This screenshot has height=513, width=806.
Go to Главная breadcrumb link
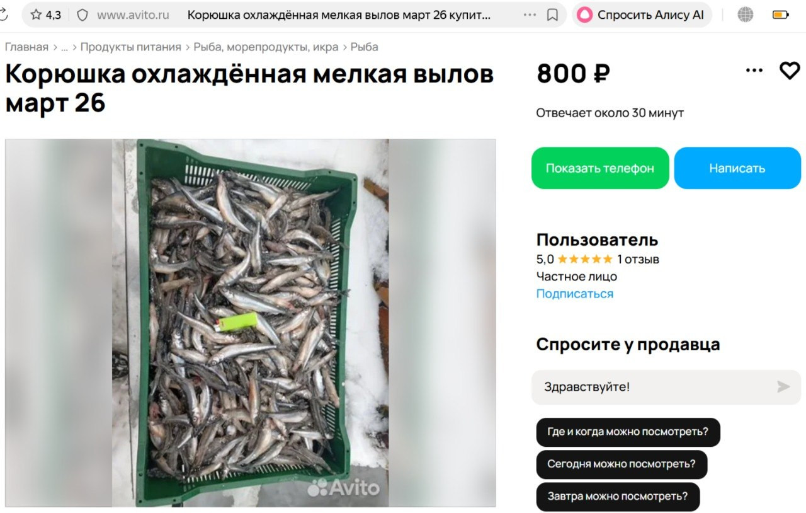click(x=26, y=47)
